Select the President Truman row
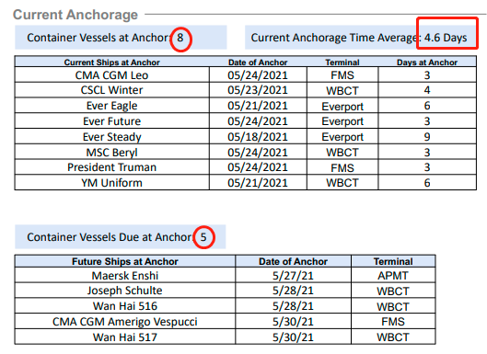 point(246,167)
